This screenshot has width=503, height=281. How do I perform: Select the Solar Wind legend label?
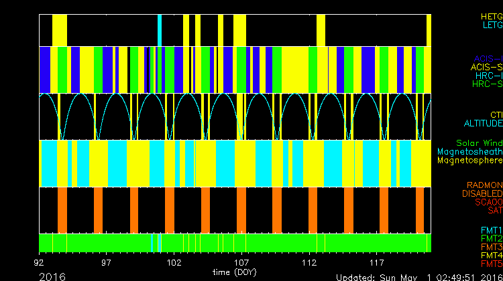pos(479,143)
